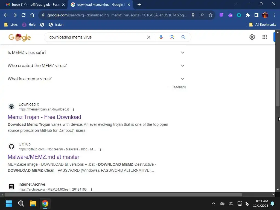Open more options for Internet Archive result
This screenshot has width=280, height=210.
coord(91,189)
